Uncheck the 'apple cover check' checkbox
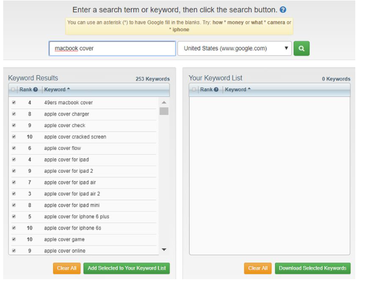The width and height of the screenshot is (375, 285). pos(14,125)
